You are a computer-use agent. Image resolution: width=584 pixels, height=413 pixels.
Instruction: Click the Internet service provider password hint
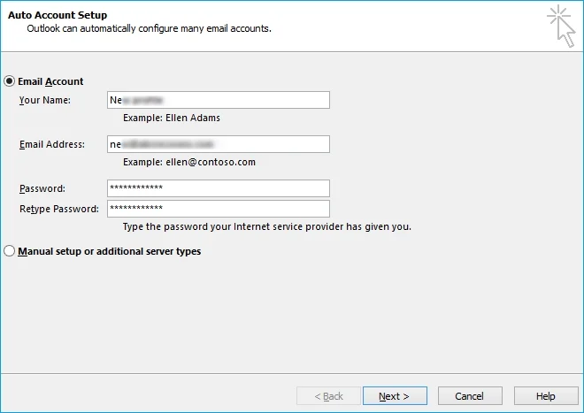(x=267, y=226)
